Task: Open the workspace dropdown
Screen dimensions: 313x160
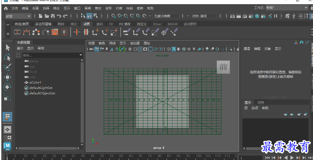Action: click(x=287, y=8)
